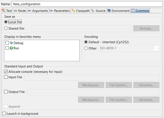Screen dimensions: 164x118
Task: Click the green Run icon in favorites
Action: tap(11, 48)
